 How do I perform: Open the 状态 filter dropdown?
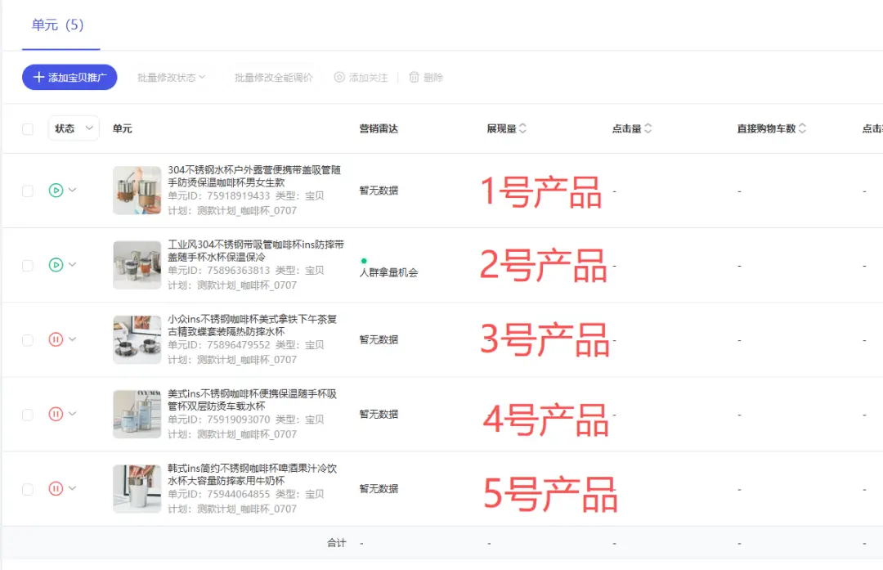point(74,128)
